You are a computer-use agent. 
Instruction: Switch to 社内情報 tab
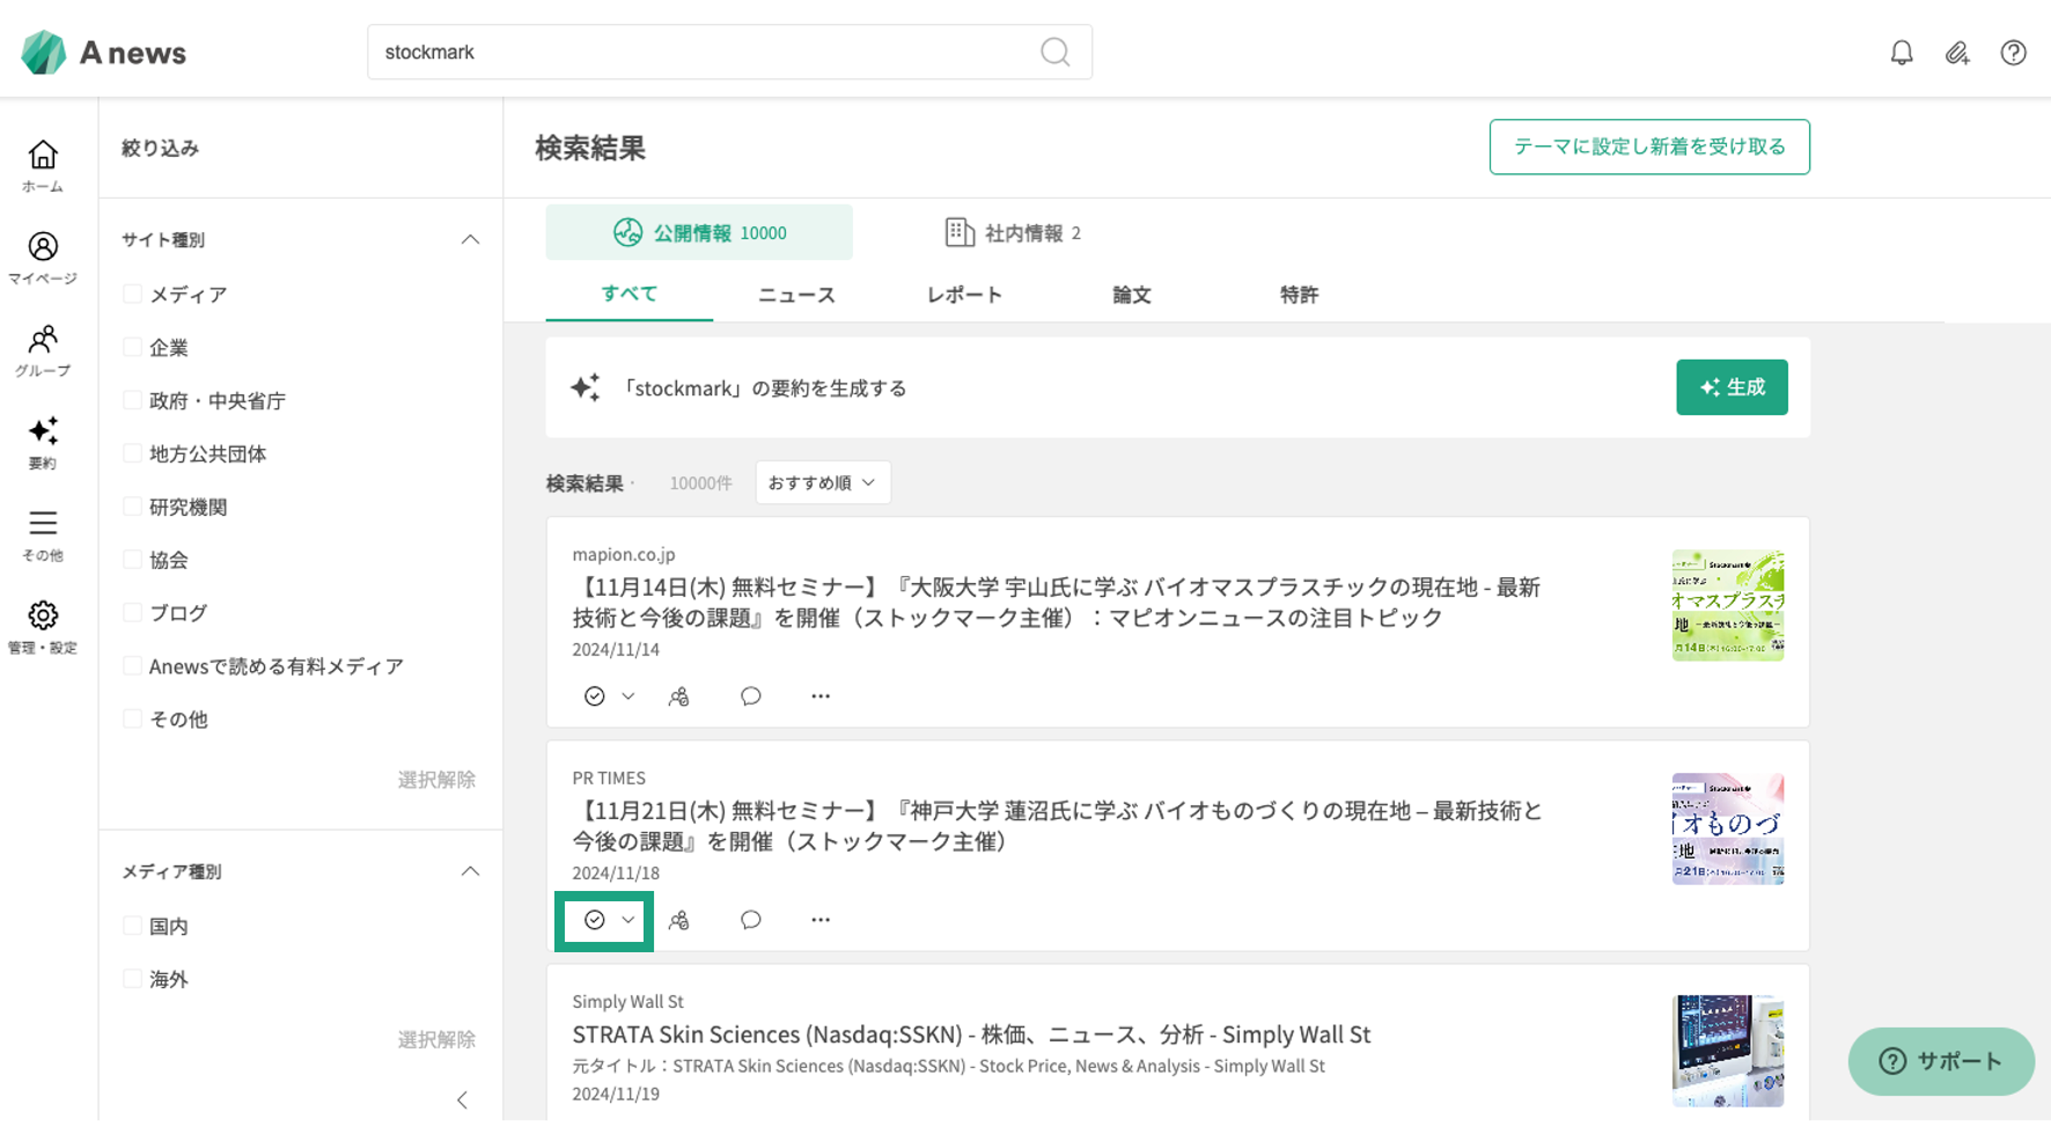coord(1012,232)
